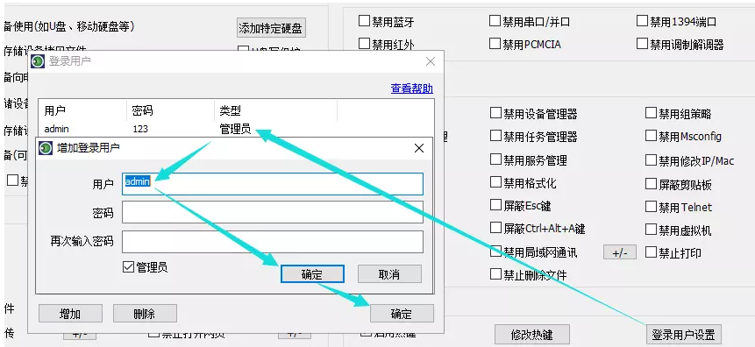Focus the 用户 input field

(x=273, y=184)
